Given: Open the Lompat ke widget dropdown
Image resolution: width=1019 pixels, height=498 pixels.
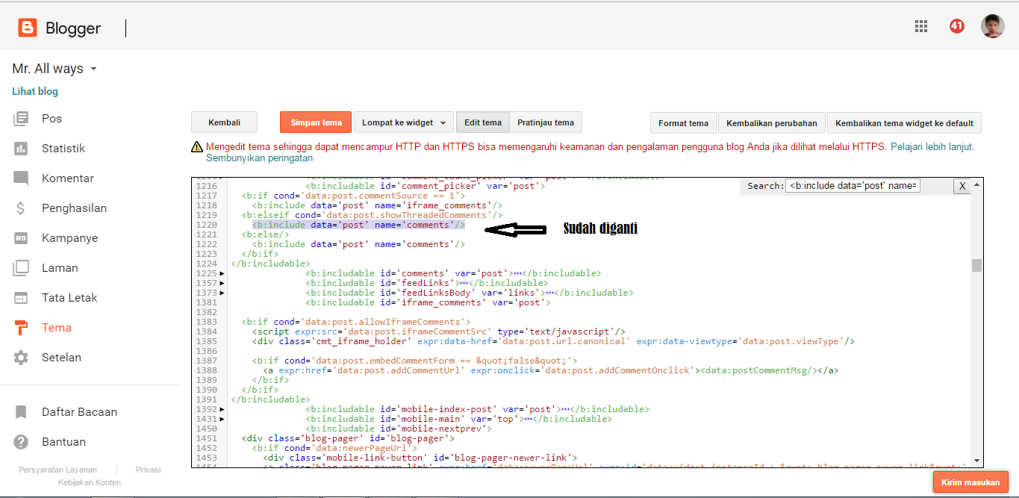Looking at the screenshot, I should pos(403,122).
